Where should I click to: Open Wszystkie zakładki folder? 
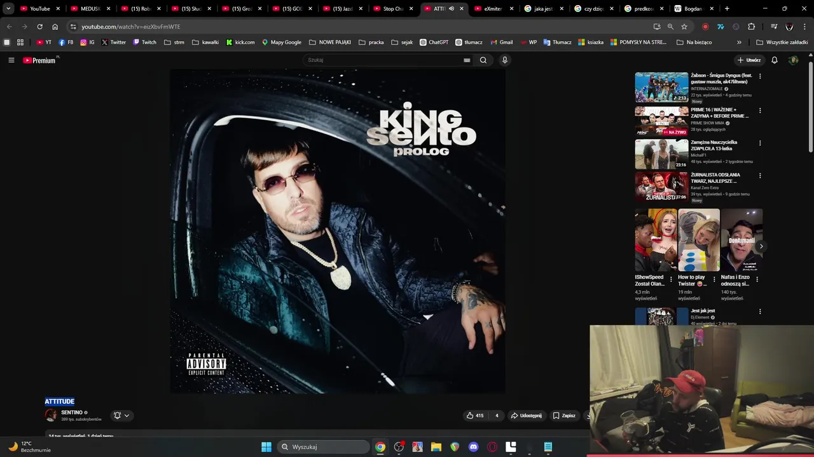[782, 43]
